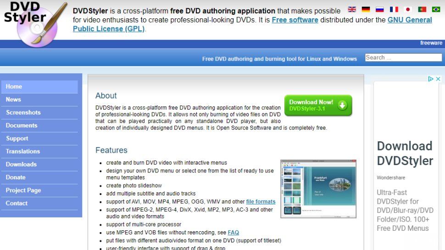Open Project Page in the sidebar
445x250 pixels.
click(39, 190)
